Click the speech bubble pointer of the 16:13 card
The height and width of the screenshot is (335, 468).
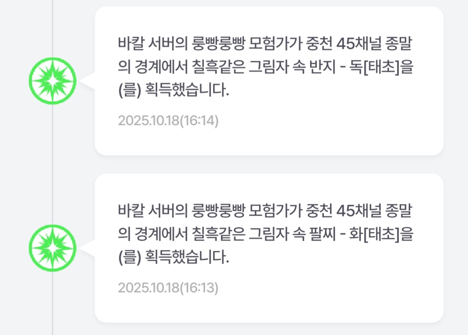click(87, 248)
